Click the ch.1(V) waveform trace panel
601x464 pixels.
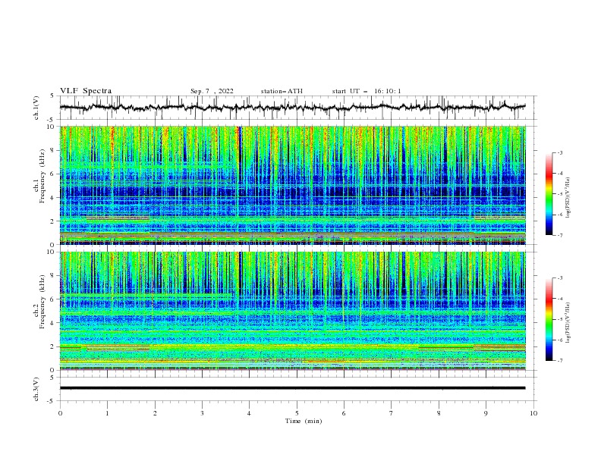click(x=298, y=108)
